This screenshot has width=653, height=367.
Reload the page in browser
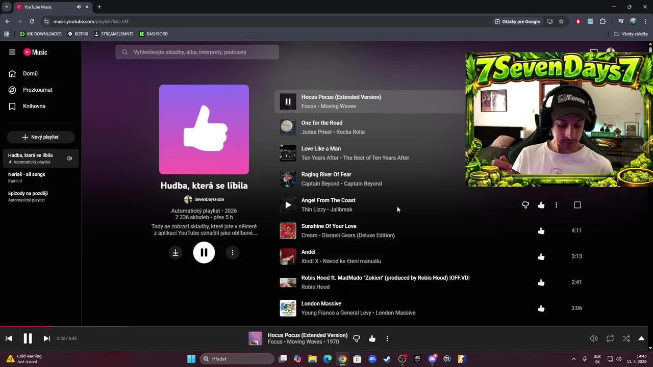point(32,21)
